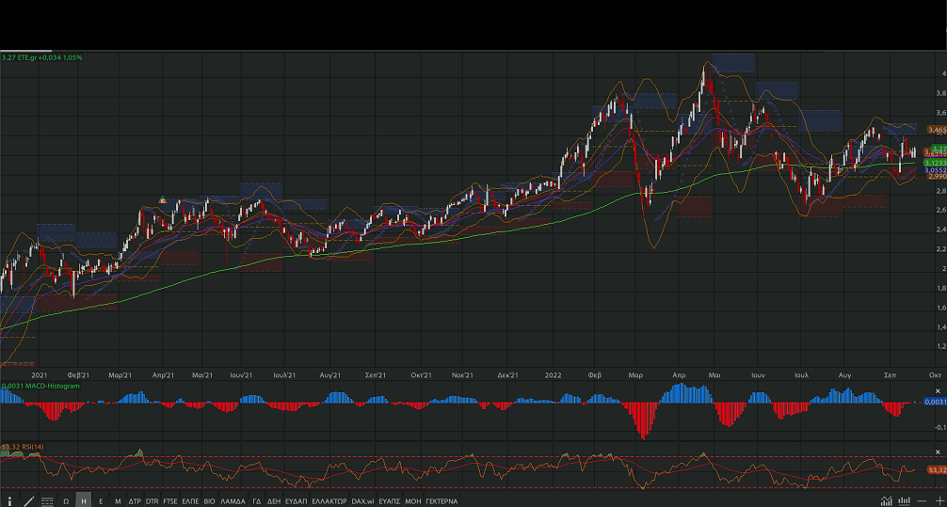Select the H timeframe button
The image size is (947, 507).
click(x=84, y=501)
